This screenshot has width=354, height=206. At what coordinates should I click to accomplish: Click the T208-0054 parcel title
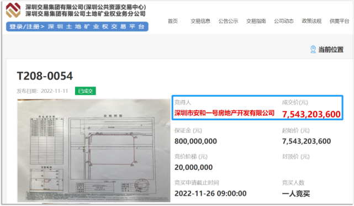pos(45,76)
